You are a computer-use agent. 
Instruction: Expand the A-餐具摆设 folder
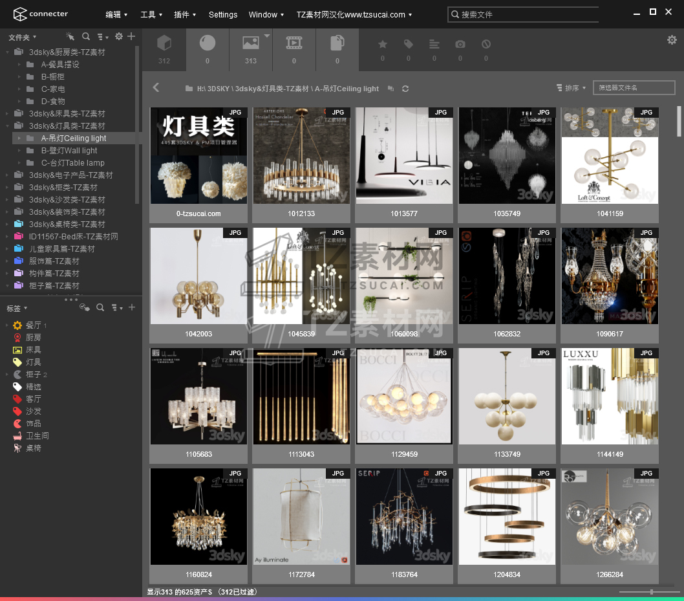(19, 65)
